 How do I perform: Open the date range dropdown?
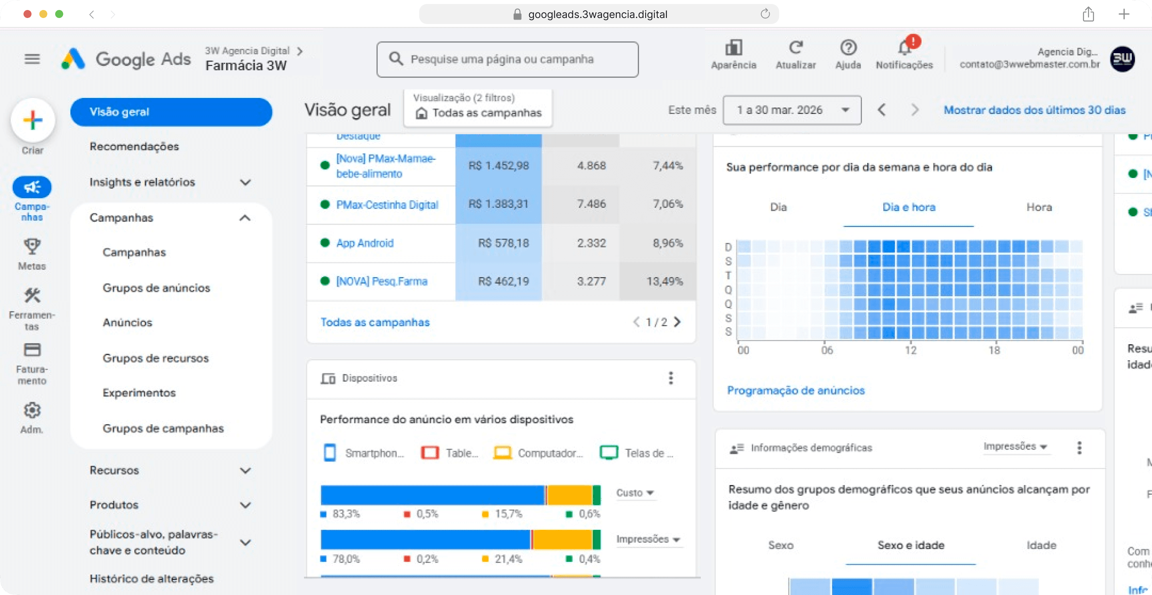(792, 110)
